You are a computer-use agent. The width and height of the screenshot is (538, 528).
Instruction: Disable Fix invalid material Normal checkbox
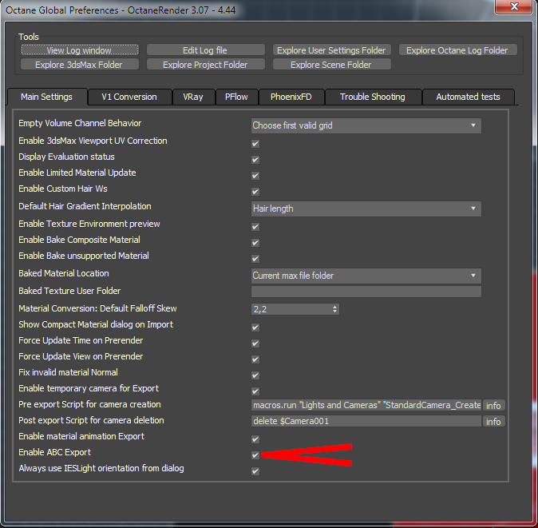[255, 375]
